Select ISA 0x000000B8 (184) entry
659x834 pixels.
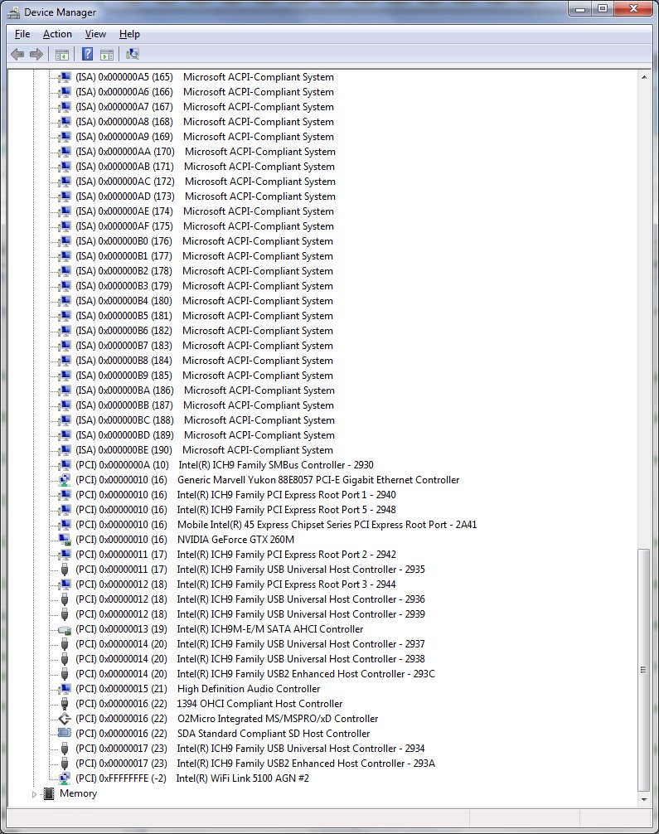click(x=204, y=361)
